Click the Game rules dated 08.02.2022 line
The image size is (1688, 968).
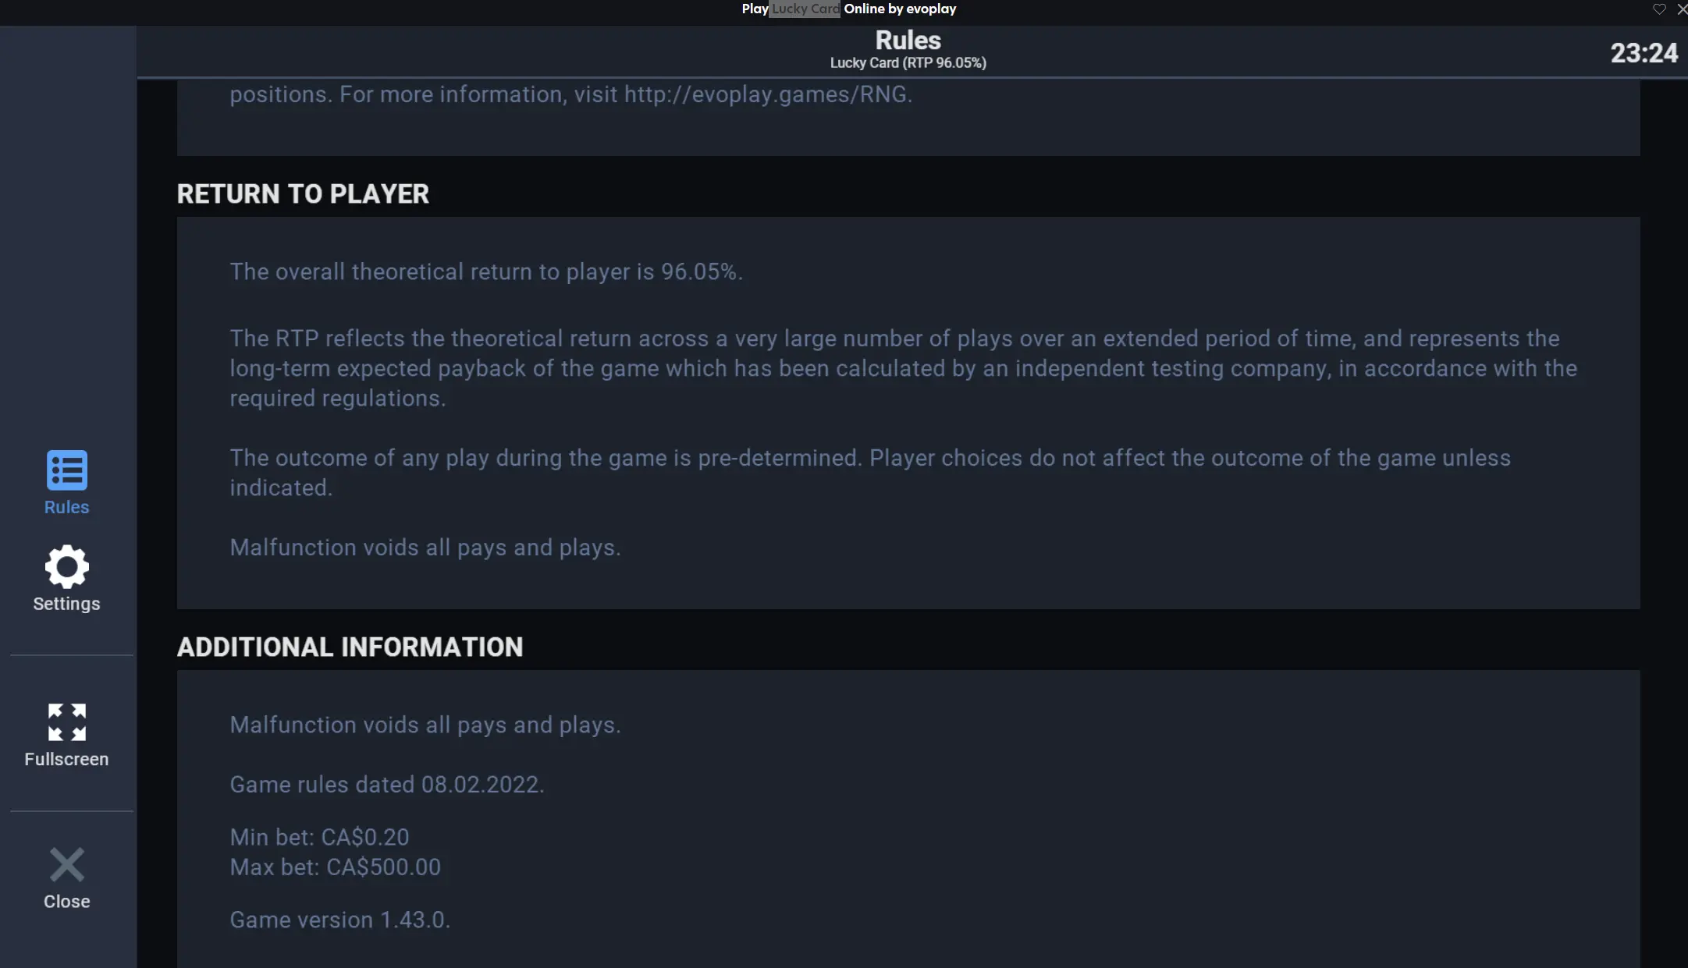tap(387, 784)
